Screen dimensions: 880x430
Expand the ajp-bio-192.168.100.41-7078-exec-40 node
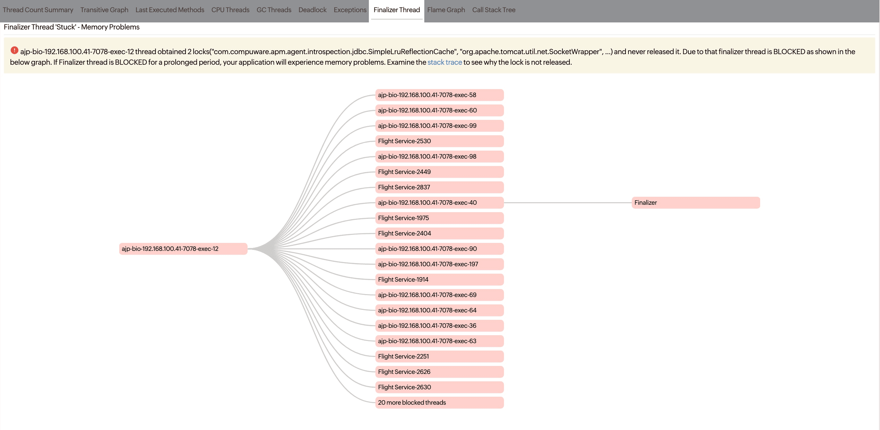point(439,202)
